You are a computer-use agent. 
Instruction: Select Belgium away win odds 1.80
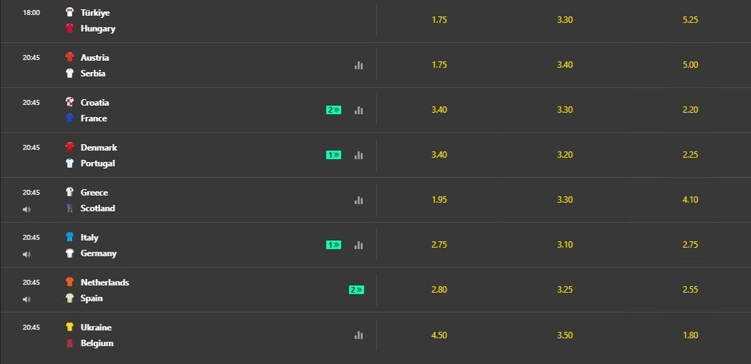[x=690, y=335]
